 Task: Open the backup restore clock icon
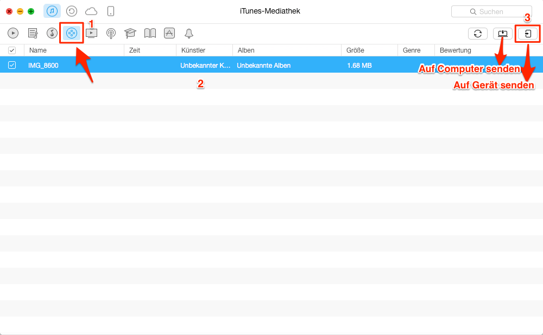point(72,11)
